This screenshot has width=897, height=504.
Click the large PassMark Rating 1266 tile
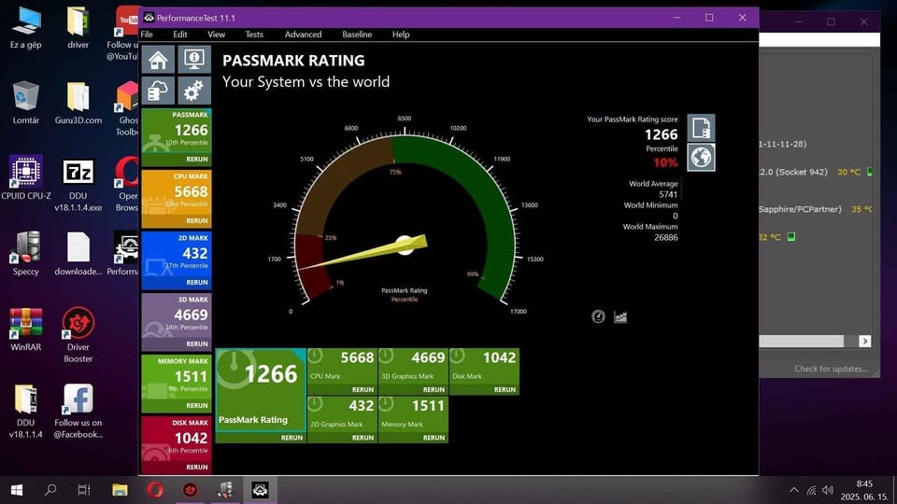click(x=261, y=396)
